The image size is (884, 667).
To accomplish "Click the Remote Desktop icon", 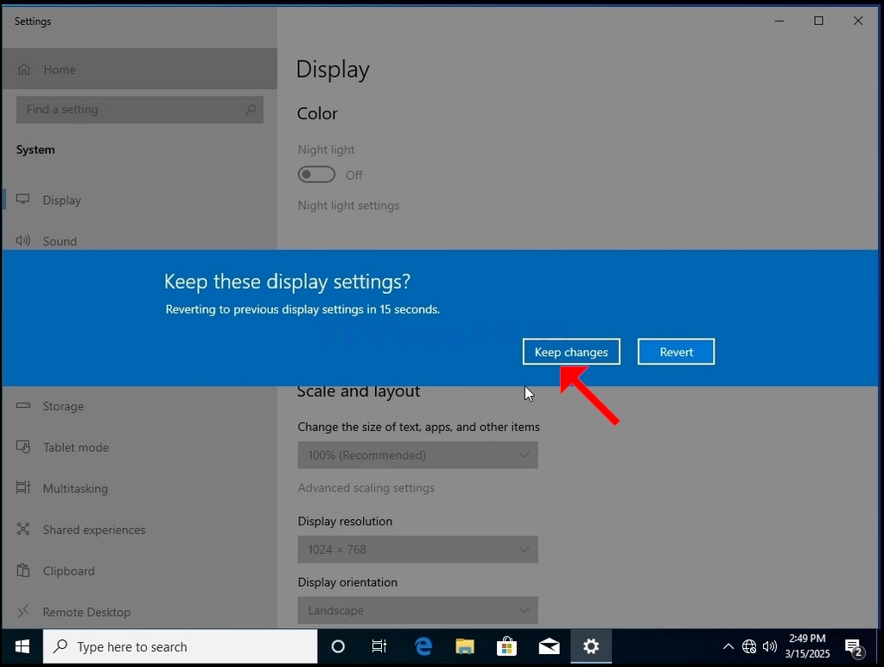I will point(23,611).
